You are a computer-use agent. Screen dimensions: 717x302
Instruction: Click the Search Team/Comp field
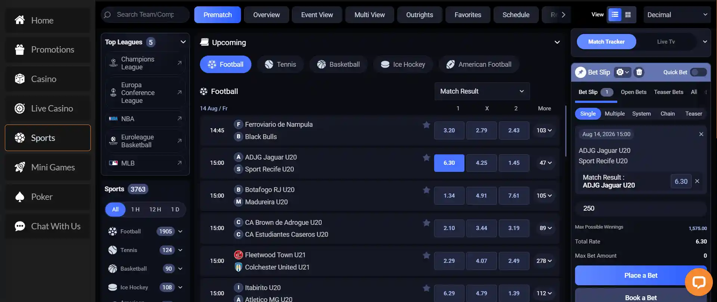[x=145, y=15]
